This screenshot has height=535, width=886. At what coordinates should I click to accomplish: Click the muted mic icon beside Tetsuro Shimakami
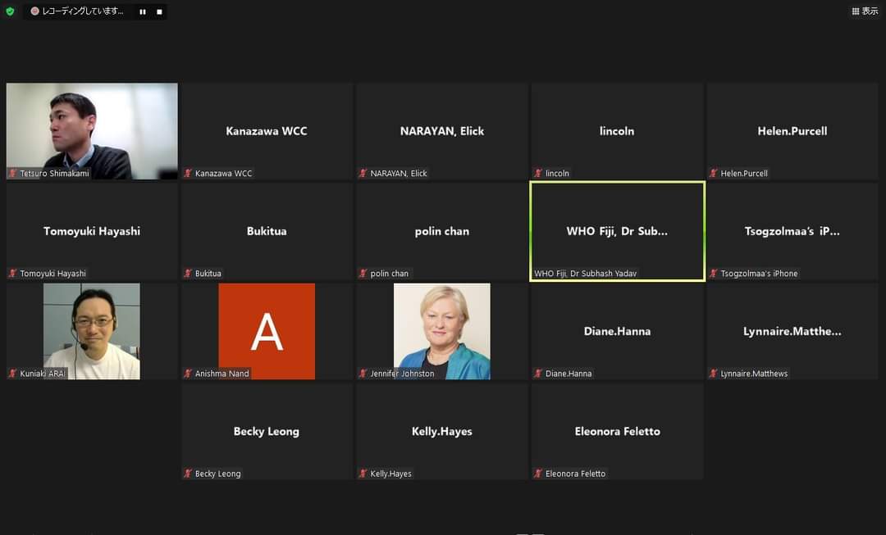point(12,174)
